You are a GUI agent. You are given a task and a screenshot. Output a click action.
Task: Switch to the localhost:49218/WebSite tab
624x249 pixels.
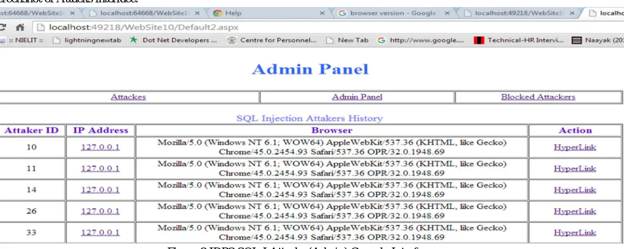(x=519, y=13)
